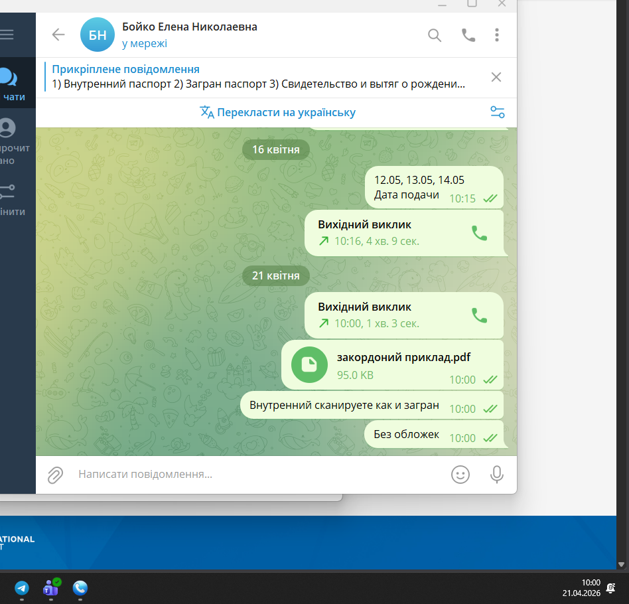This screenshot has height=604, width=629.
Task: Start a voice call via the header phone icon
Action: [468, 35]
